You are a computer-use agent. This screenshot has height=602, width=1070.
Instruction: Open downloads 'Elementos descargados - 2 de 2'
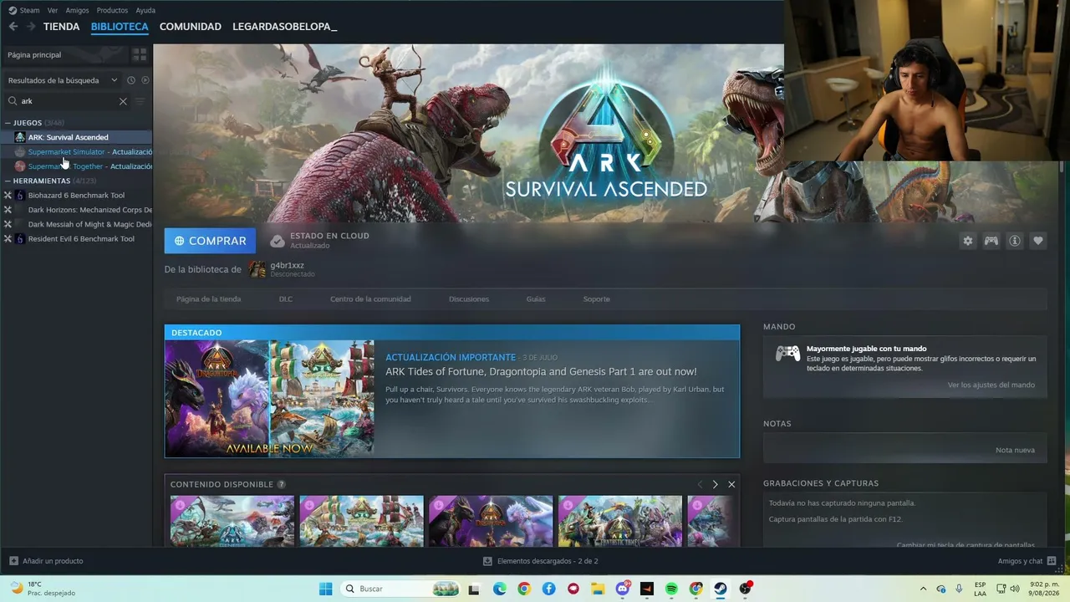pyautogui.click(x=541, y=561)
